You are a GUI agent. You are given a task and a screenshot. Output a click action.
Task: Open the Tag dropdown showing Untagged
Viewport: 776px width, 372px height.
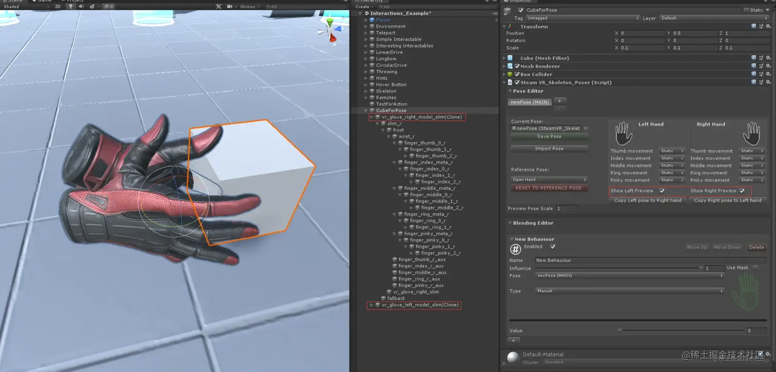pos(583,18)
